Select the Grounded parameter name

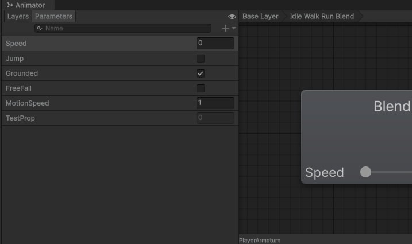(22, 73)
